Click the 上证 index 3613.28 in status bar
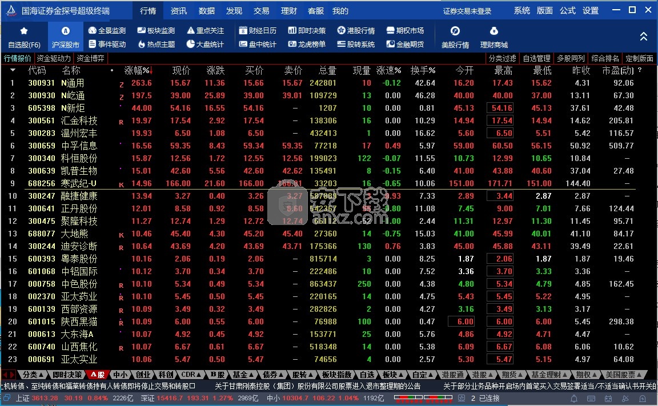Screen dimensions: 658x406 pos(45,398)
